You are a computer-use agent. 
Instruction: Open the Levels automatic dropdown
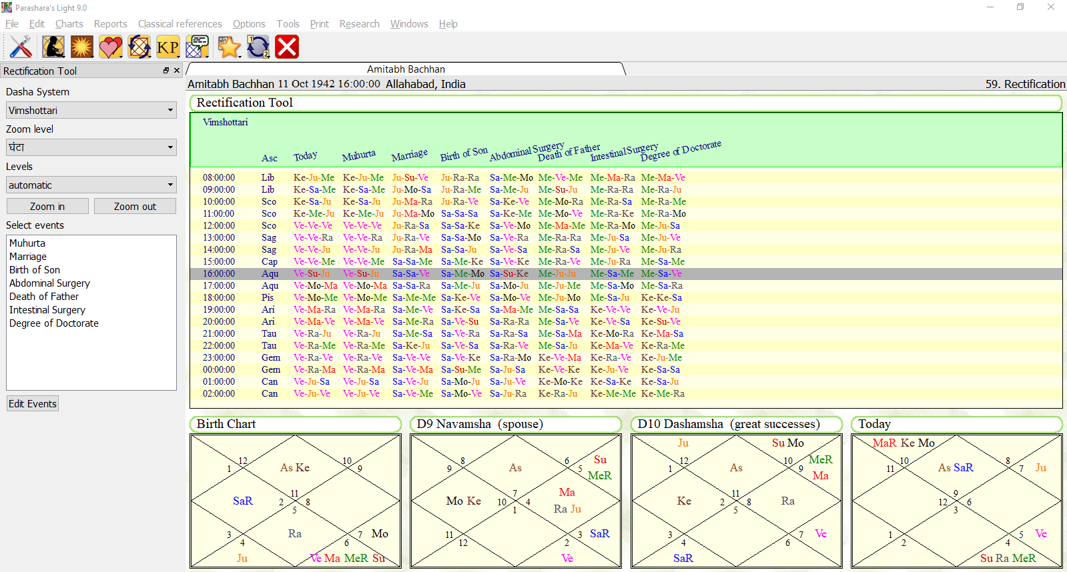(91, 185)
